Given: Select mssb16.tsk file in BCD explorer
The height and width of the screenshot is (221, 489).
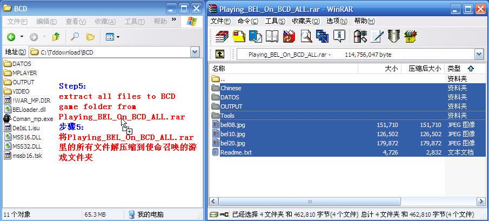Looking at the screenshot, I should 23,156.
